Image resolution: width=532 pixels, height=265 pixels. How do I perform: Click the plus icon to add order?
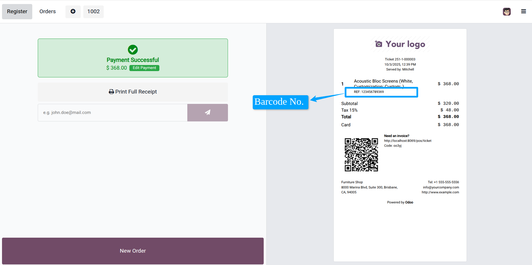tap(73, 12)
